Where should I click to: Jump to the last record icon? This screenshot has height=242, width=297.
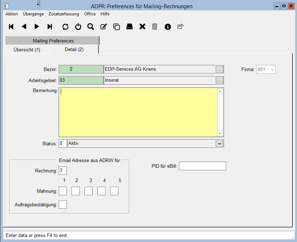click(50, 26)
